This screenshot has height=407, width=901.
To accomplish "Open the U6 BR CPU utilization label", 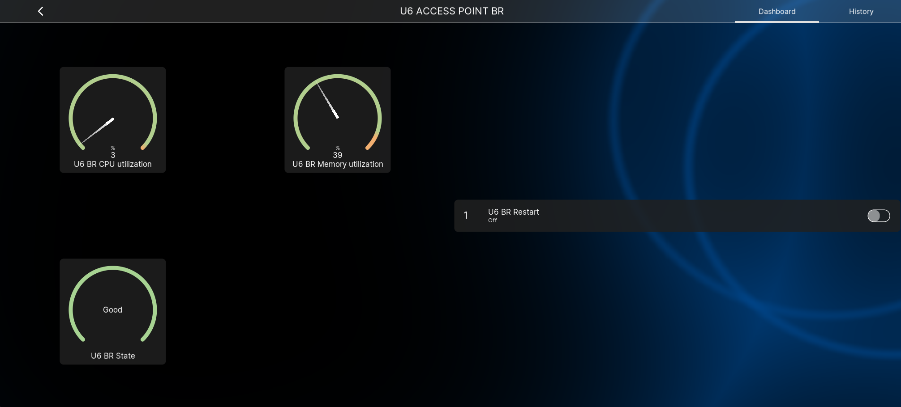I will pyautogui.click(x=112, y=164).
